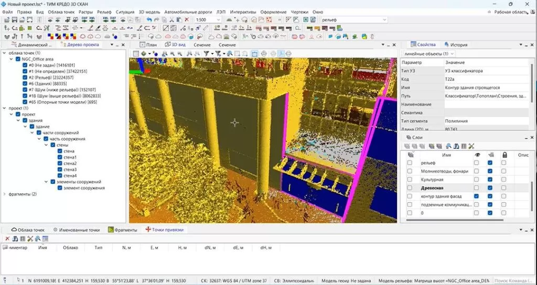Screen dimensions: 537x285
Task: Collapse the стены tree node
Action: click(x=46, y=145)
